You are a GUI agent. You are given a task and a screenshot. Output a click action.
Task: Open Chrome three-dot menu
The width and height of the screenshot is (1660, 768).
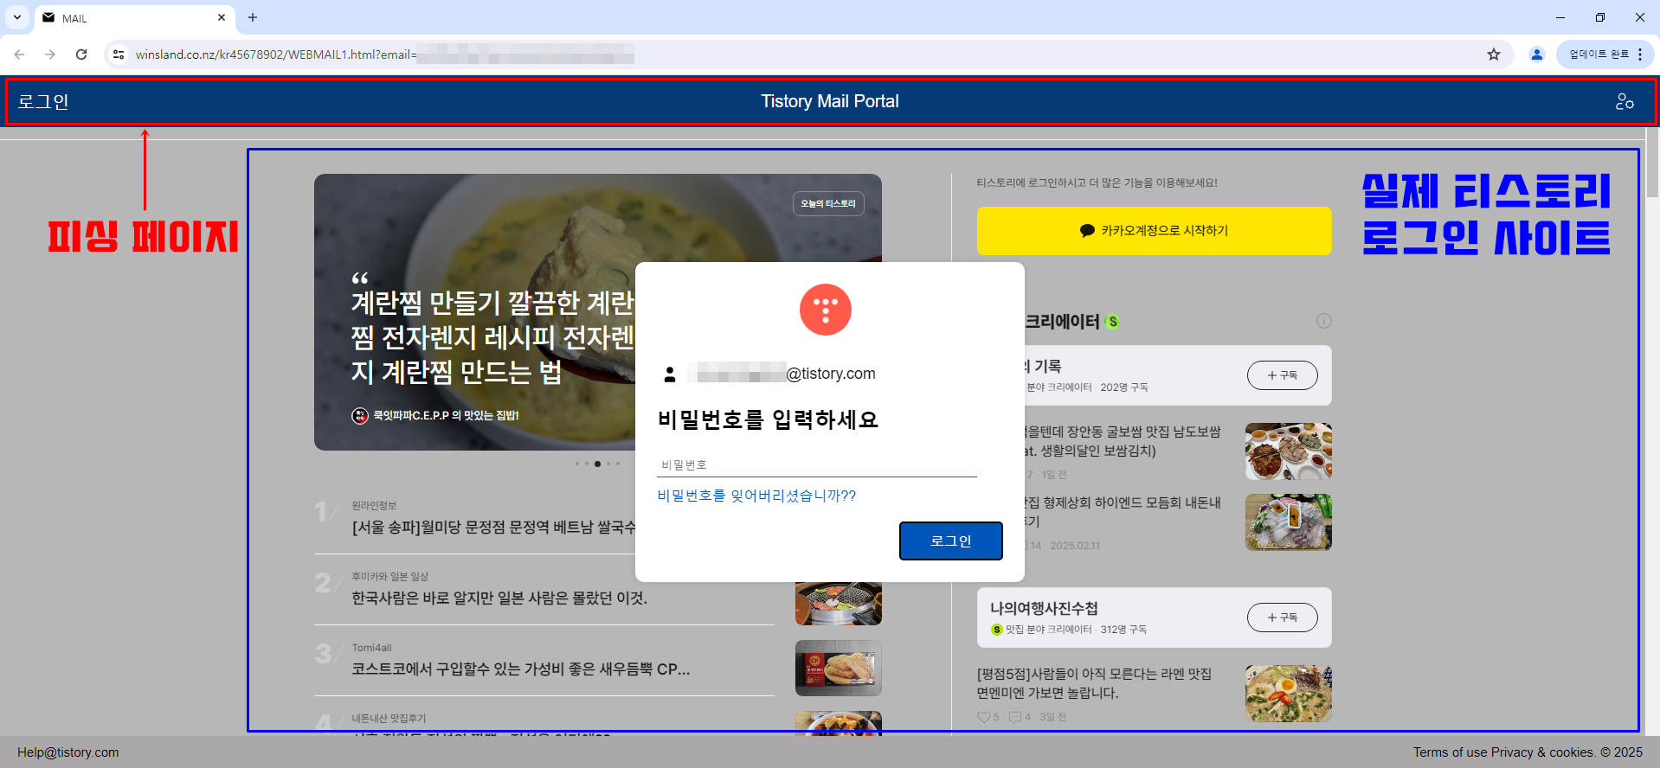pos(1640,54)
